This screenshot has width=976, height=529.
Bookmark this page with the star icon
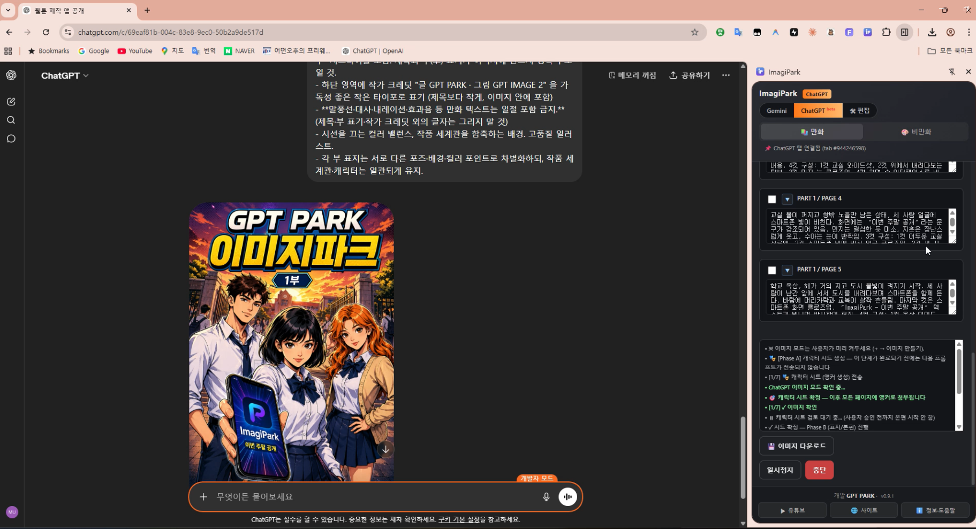[x=695, y=32]
